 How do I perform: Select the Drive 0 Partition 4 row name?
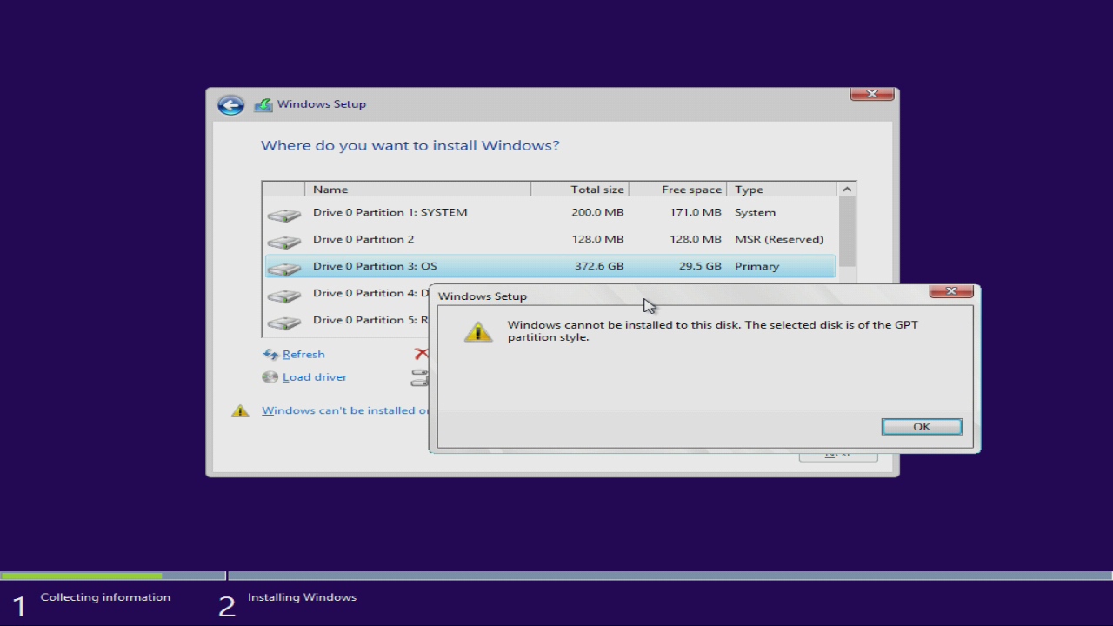click(x=371, y=293)
